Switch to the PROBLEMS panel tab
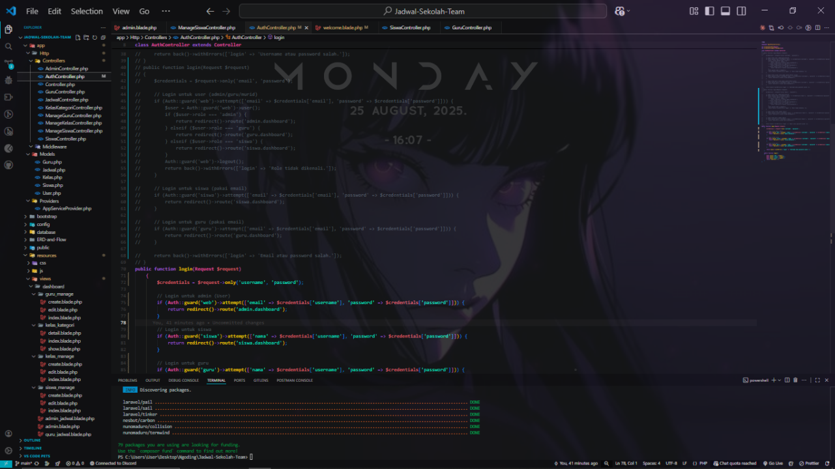This screenshot has width=835, height=469. [x=128, y=380]
